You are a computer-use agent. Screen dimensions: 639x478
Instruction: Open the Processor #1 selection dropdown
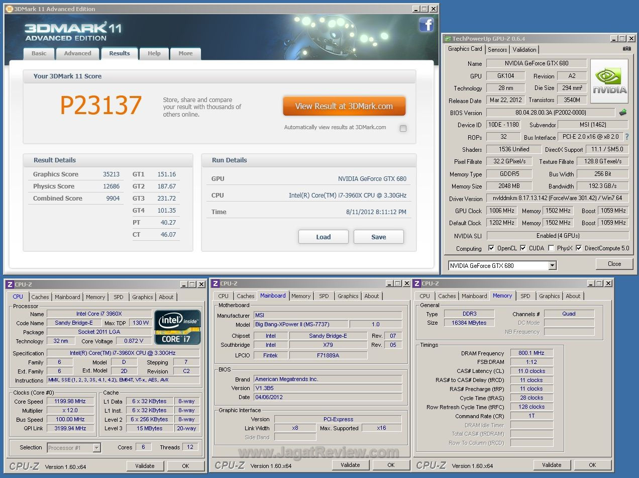click(97, 448)
